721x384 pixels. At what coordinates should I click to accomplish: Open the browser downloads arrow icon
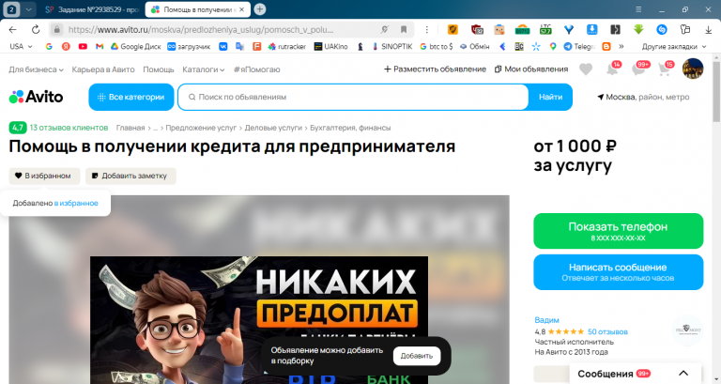tap(708, 30)
